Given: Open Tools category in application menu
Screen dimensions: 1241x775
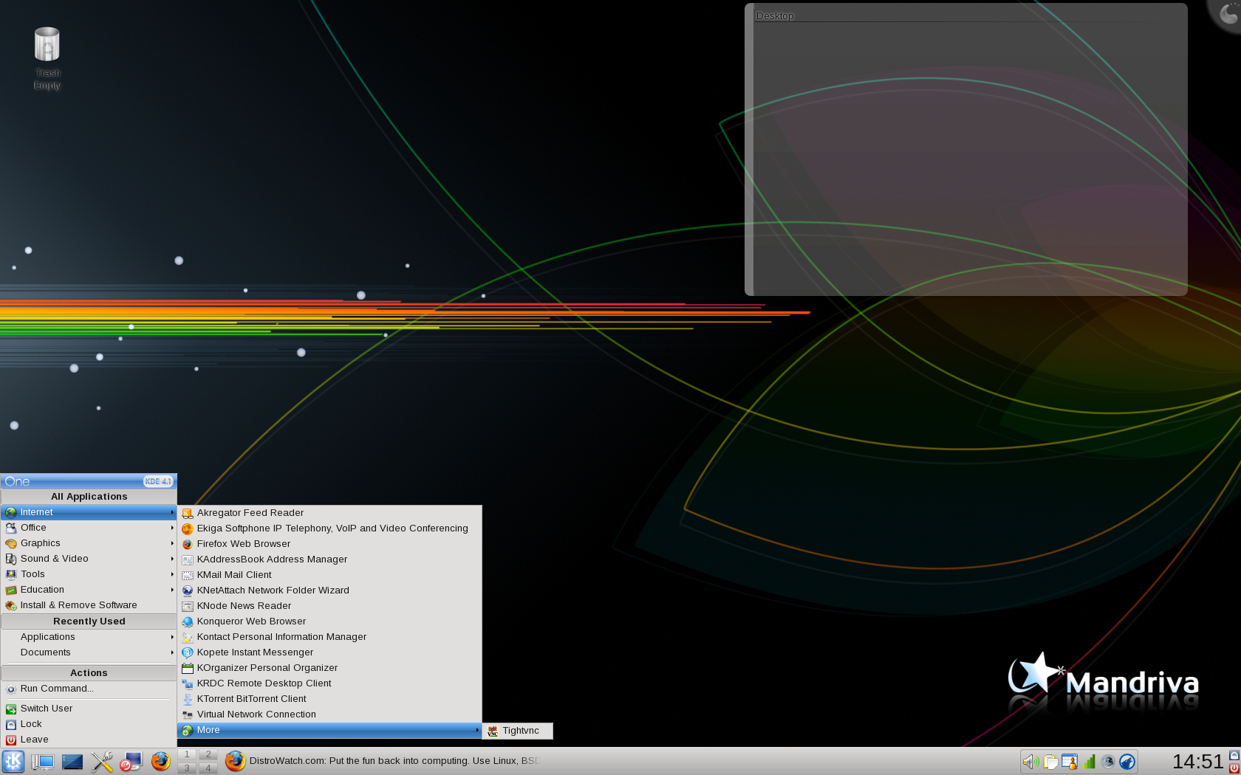Looking at the screenshot, I should tap(89, 574).
